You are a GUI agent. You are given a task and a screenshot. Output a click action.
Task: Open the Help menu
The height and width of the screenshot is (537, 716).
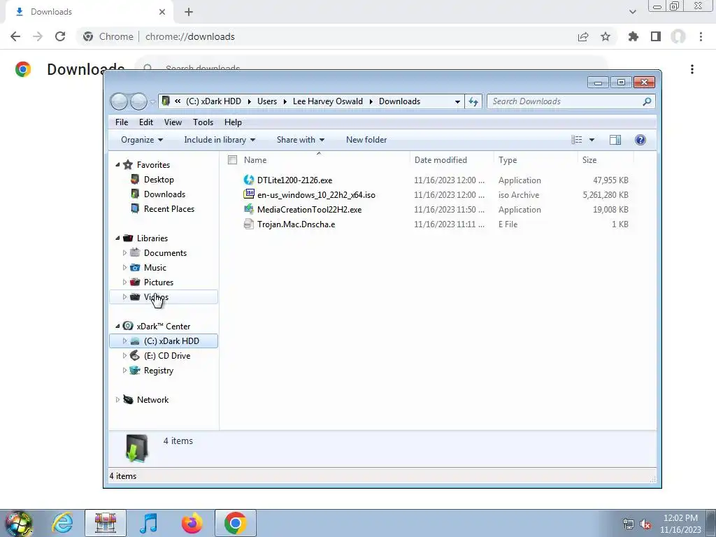coord(233,122)
